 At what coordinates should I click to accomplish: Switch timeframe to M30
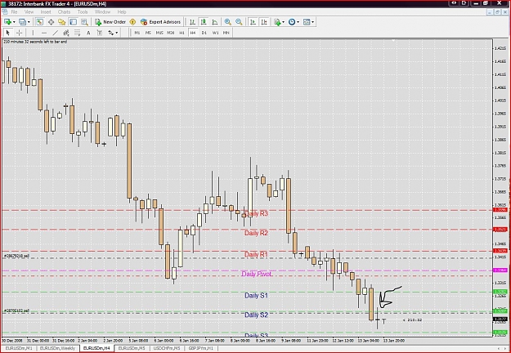coord(170,33)
